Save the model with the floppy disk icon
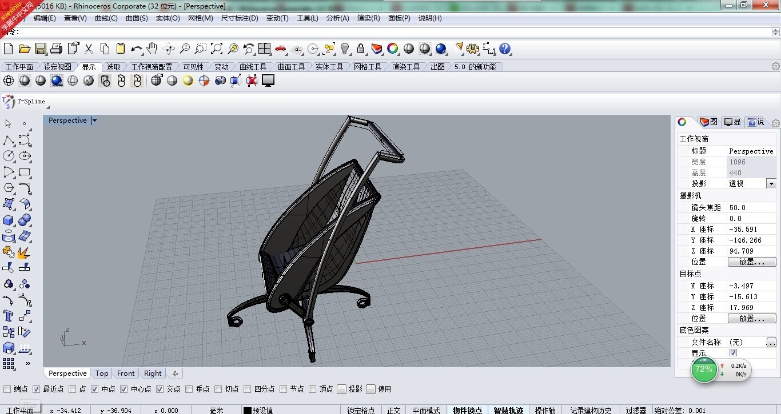 (41, 49)
